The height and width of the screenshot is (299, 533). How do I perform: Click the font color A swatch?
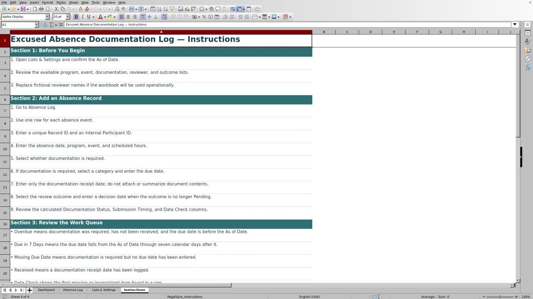coord(100,17)
